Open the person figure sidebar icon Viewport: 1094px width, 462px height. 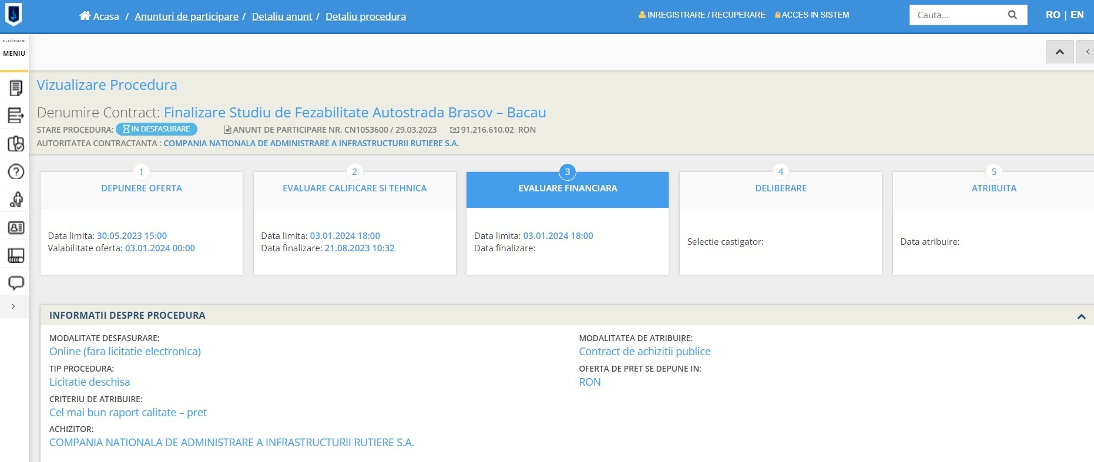click(x=16, y=200)
